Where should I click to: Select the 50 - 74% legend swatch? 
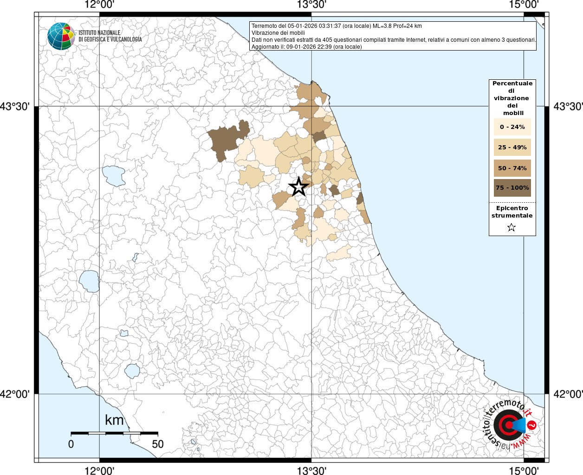(x=512, y=168)
